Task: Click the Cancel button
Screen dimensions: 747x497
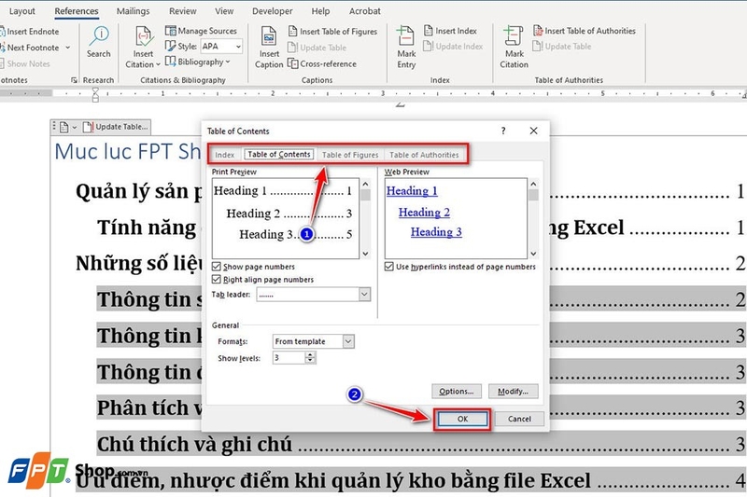Action: [519, 419]
